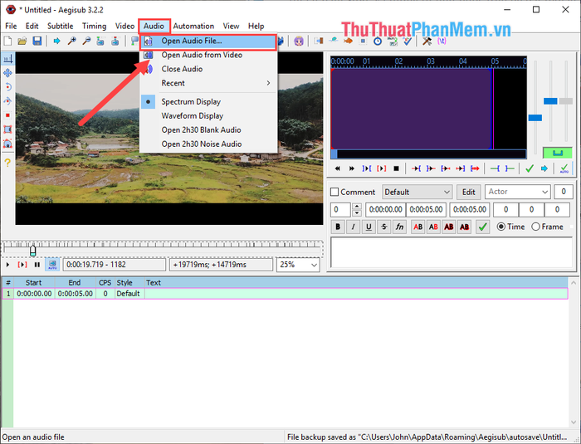Viewport: 581px width, 444px height.
Task: Select the drag subtitles move tool
Action: click(7, 73)
